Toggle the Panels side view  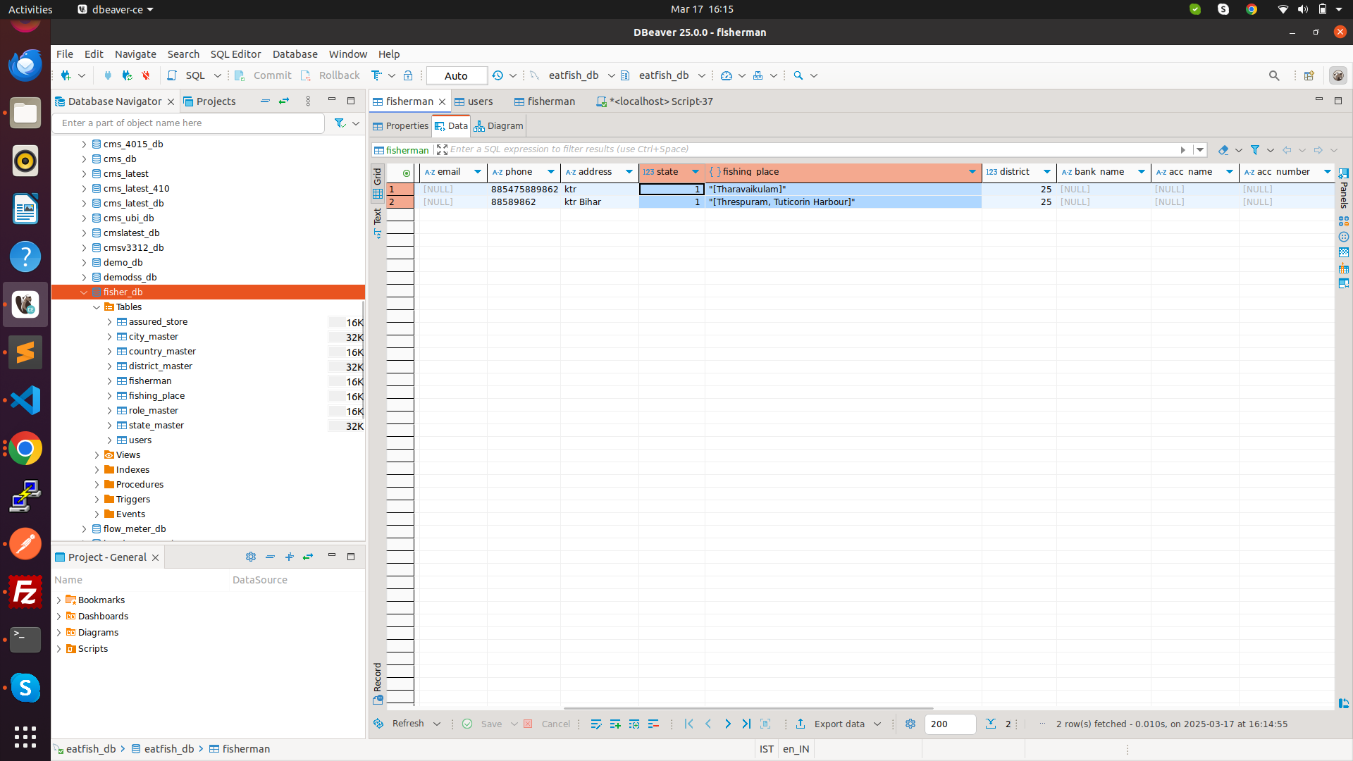pyautogui.click(x=1344, y=189)
